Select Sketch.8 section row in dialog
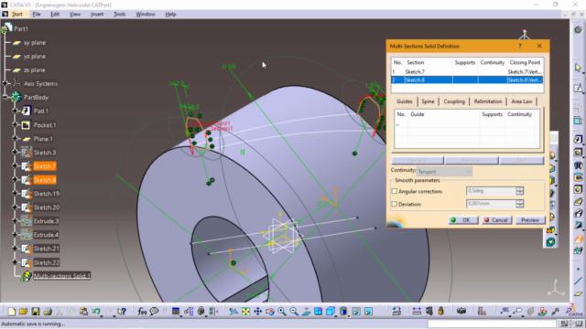586x329 pixels. pyautogui.click(x=467, y=80)
